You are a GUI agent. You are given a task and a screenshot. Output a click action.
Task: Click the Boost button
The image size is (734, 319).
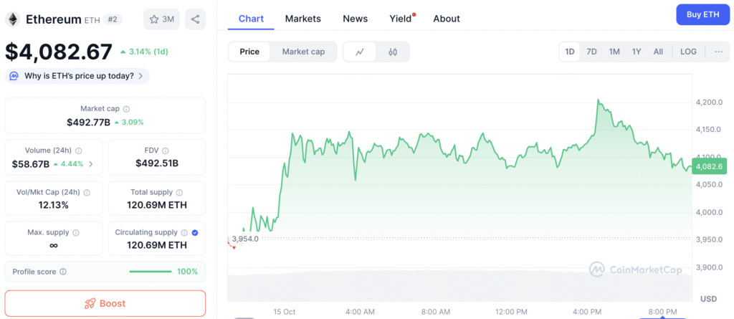105,303
